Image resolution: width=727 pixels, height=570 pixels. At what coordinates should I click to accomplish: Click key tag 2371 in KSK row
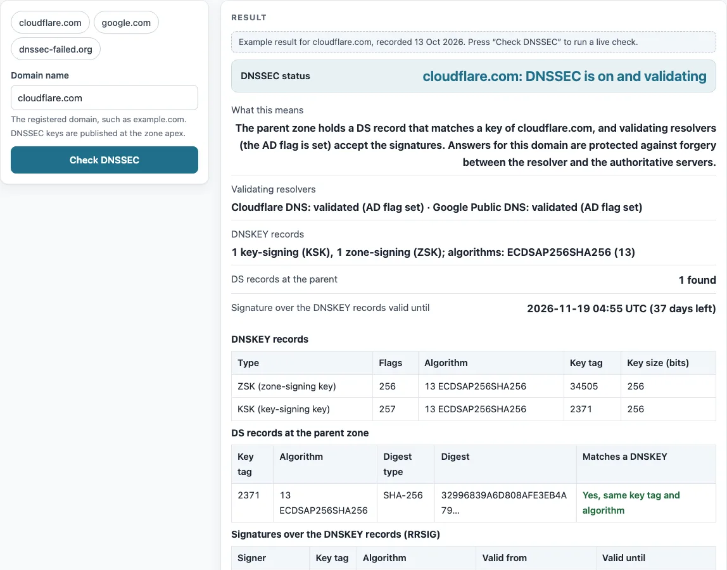592,409
